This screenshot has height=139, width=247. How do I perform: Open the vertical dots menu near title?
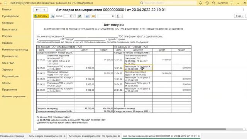[243, 10]
